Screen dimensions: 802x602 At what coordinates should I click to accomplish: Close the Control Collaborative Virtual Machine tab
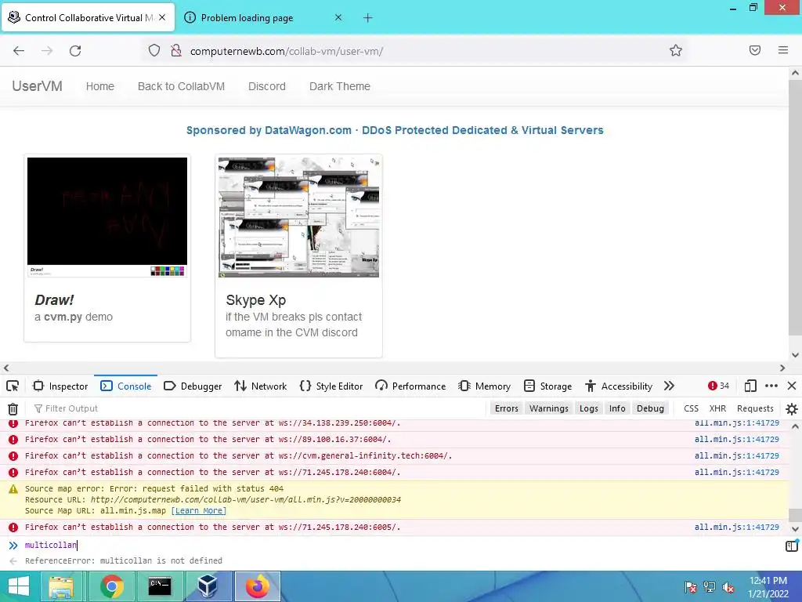pos(162,17)
